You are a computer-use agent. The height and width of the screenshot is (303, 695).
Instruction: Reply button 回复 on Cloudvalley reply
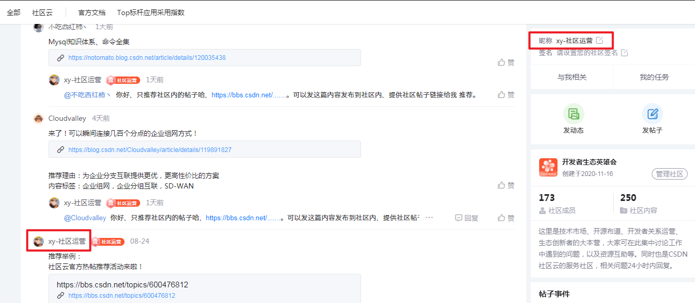467,218
